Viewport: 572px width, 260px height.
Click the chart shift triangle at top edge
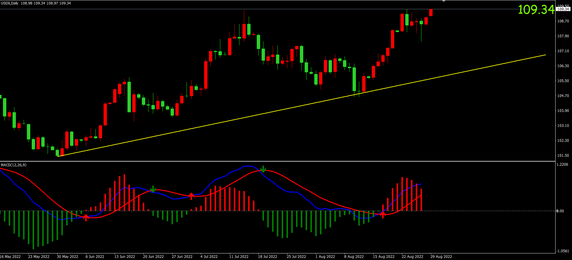[444, 1]
